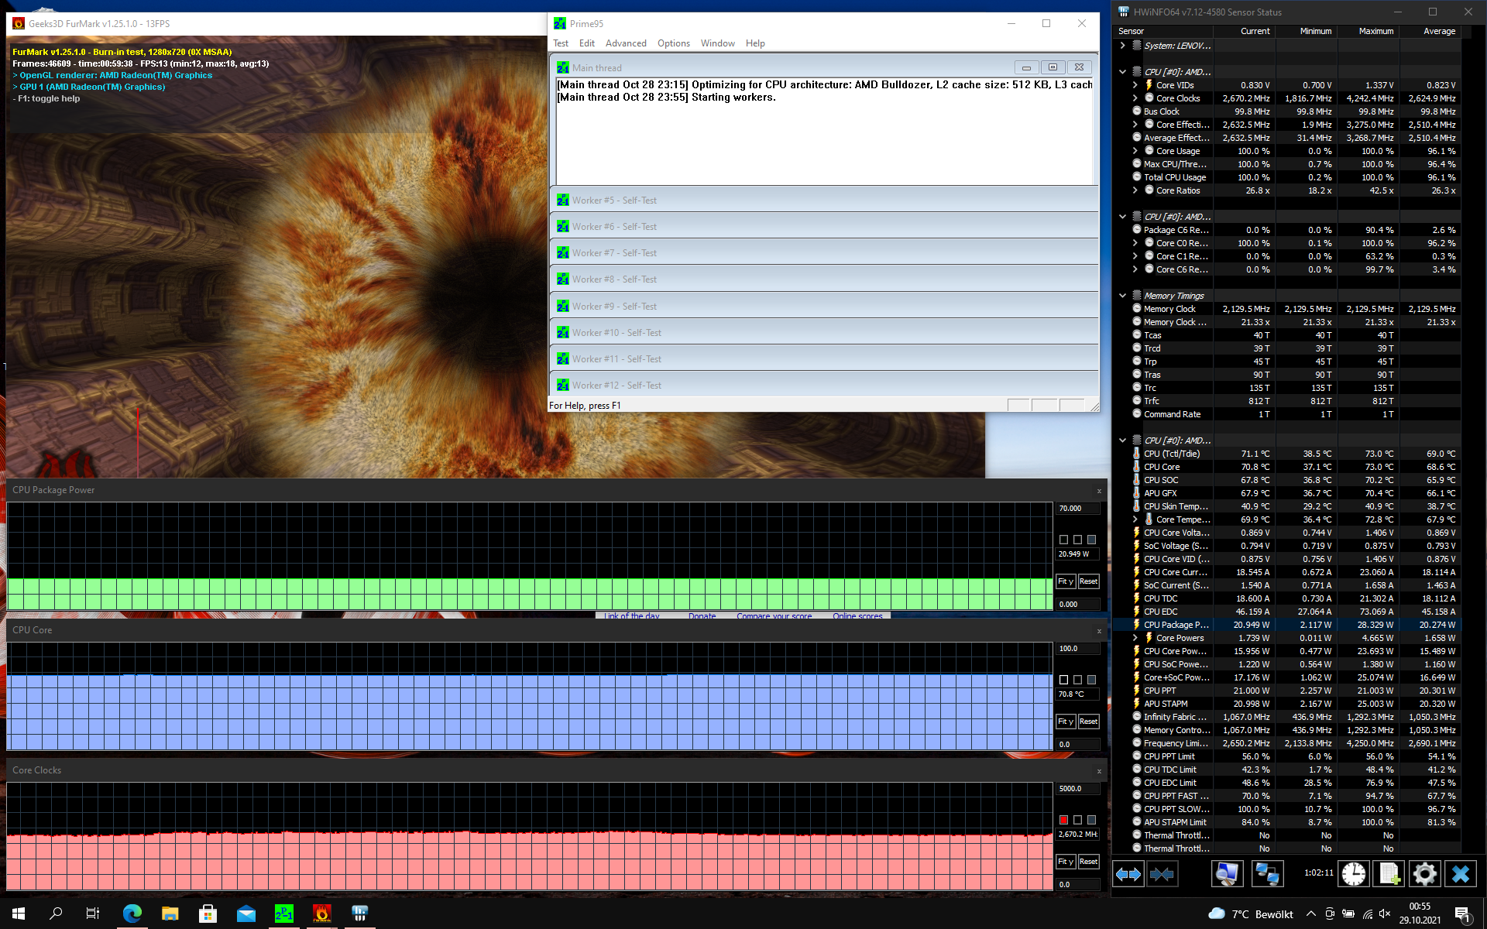The image size is (1487, 929).
Task: Open the Advanced menu in Prime95
Action: [625, 43]
